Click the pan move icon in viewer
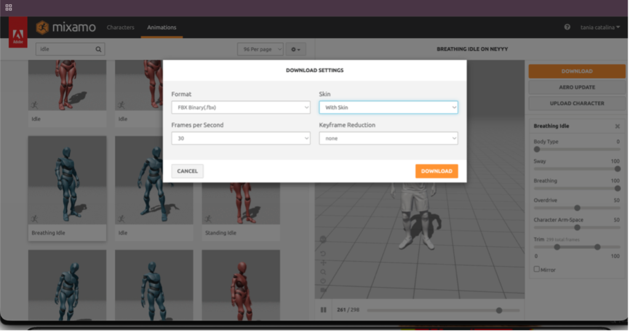The height and width of the screenshot is (332, 630). pyautogui.click(x=323, y=263)
